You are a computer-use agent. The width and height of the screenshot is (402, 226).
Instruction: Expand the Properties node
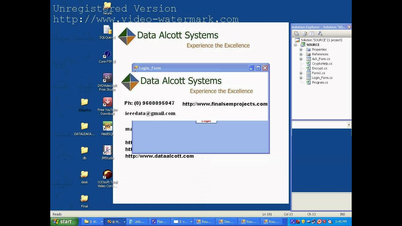(x=301, y=50)
